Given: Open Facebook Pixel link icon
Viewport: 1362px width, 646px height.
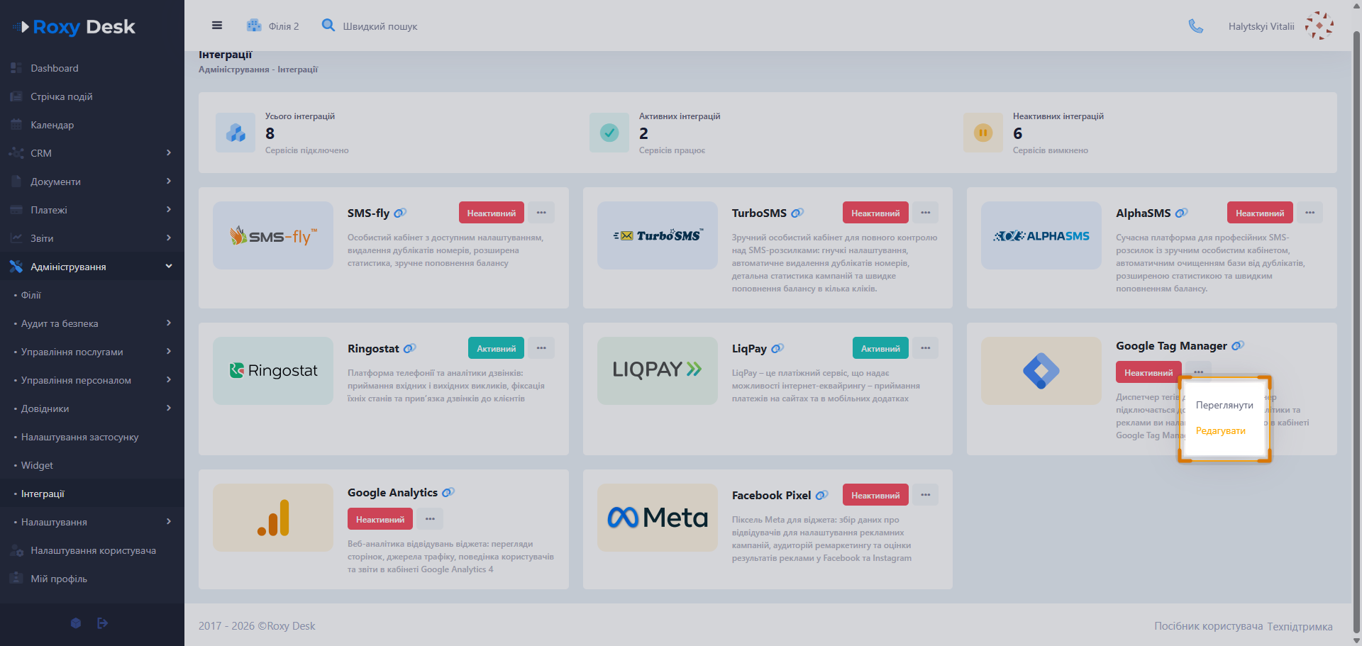Looking at the screenshot, I should [821, 495].
